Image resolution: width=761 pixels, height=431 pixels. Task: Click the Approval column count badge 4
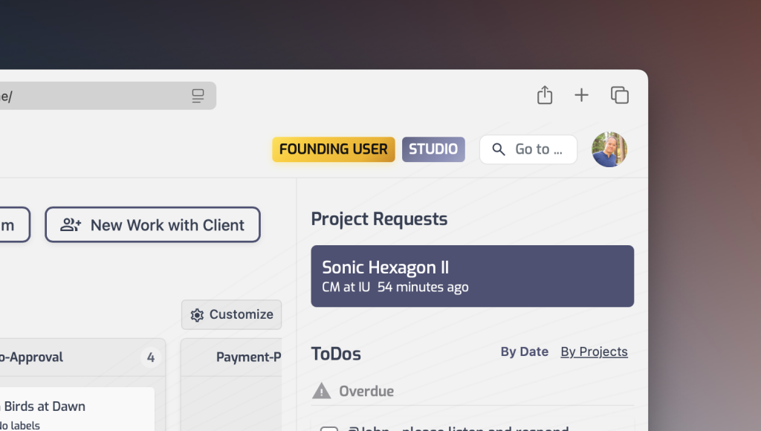click(x=151, y=357)
